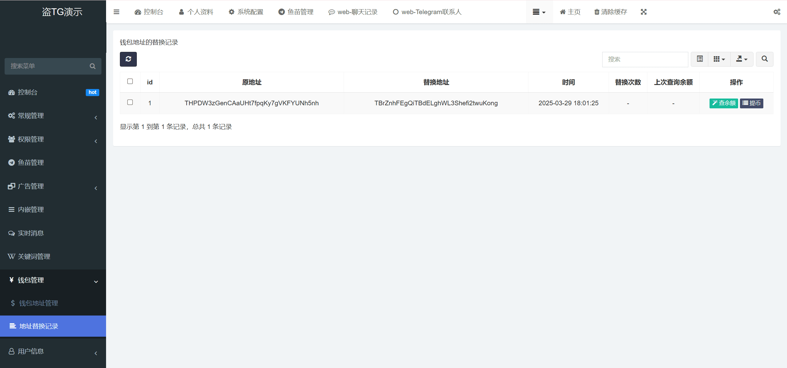Click the 提币 button in the operations column
Screen dimensions: 787x368
click(752, 103)
